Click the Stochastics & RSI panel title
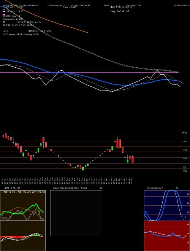The height and width of the screenshot is (251, 190). tap(163, 188)
